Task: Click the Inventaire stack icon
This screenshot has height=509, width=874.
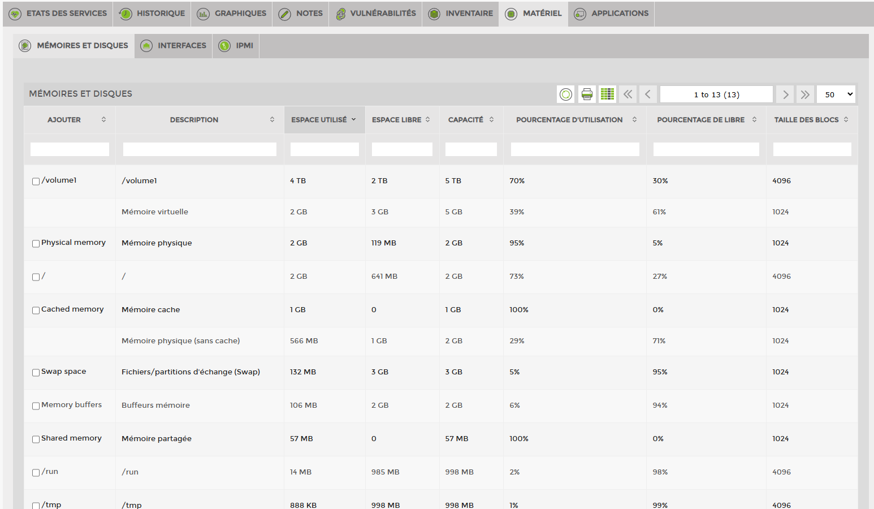Action: tap(434, 14)
